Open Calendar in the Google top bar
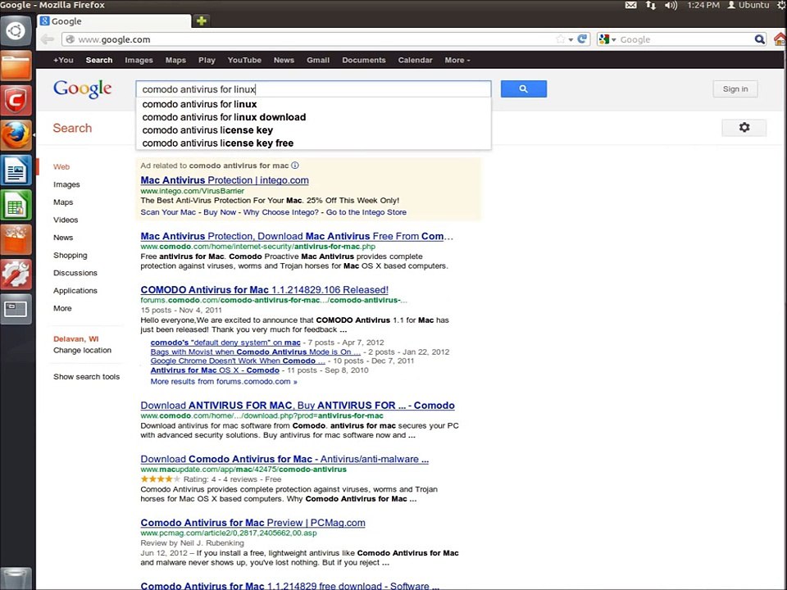Viewport: 787px width, 590px height. point(415,60)
